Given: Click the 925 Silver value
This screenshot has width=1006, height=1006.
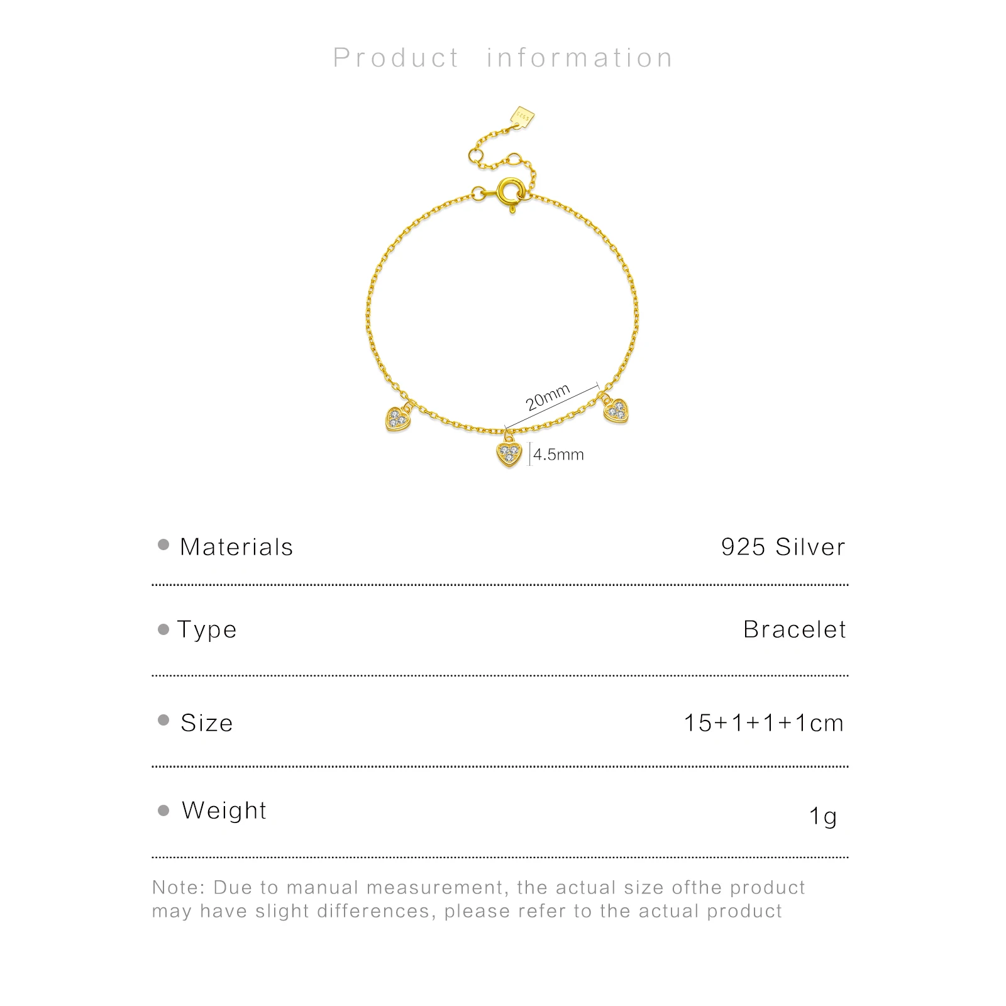Looking at the screenshot, I should [783, 547].
